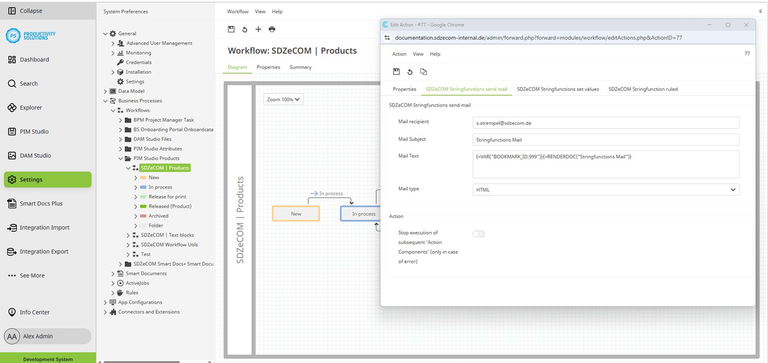Open the Edit Action Properties tab
The width and height of the screenshot is (768, 363).
pyautogui.click(x=404, y=89)
